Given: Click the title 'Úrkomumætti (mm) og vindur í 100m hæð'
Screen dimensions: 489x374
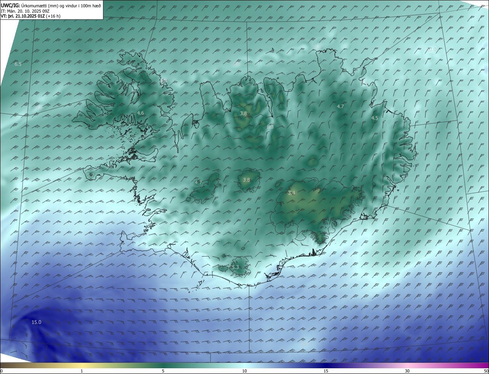Looking at the screenshot, I should tap(62, 5).
